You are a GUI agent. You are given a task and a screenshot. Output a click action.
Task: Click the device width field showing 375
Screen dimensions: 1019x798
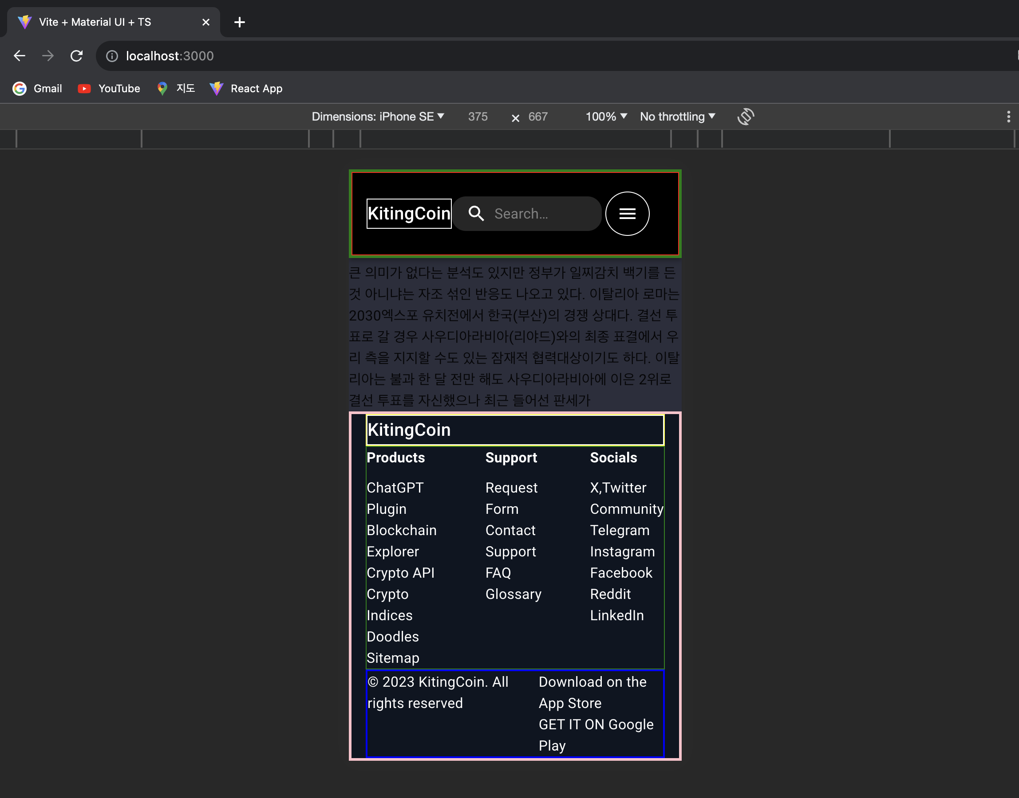click(478, 116)
